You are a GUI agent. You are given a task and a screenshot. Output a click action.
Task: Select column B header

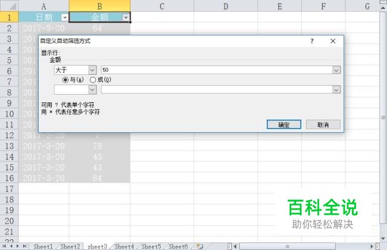[99, 6]
